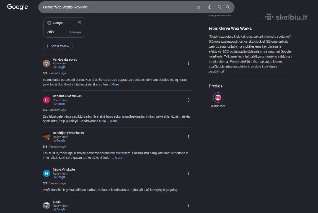318x213 pixels.
Task: Open options menu for Valytos darzoves review
Action: pos(189,63)
